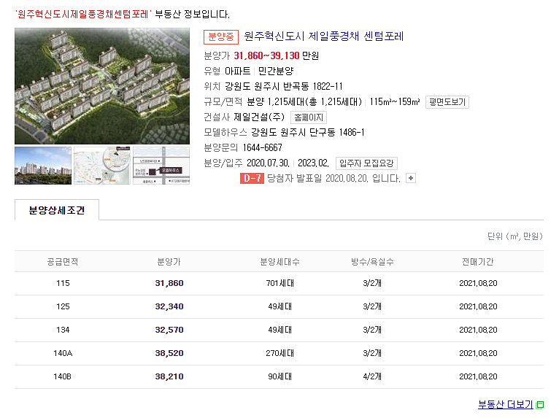The width and height of the screenshot is (559, 418).
Task: Follow the 부동산 더보기 link
Action: [506, 404]
